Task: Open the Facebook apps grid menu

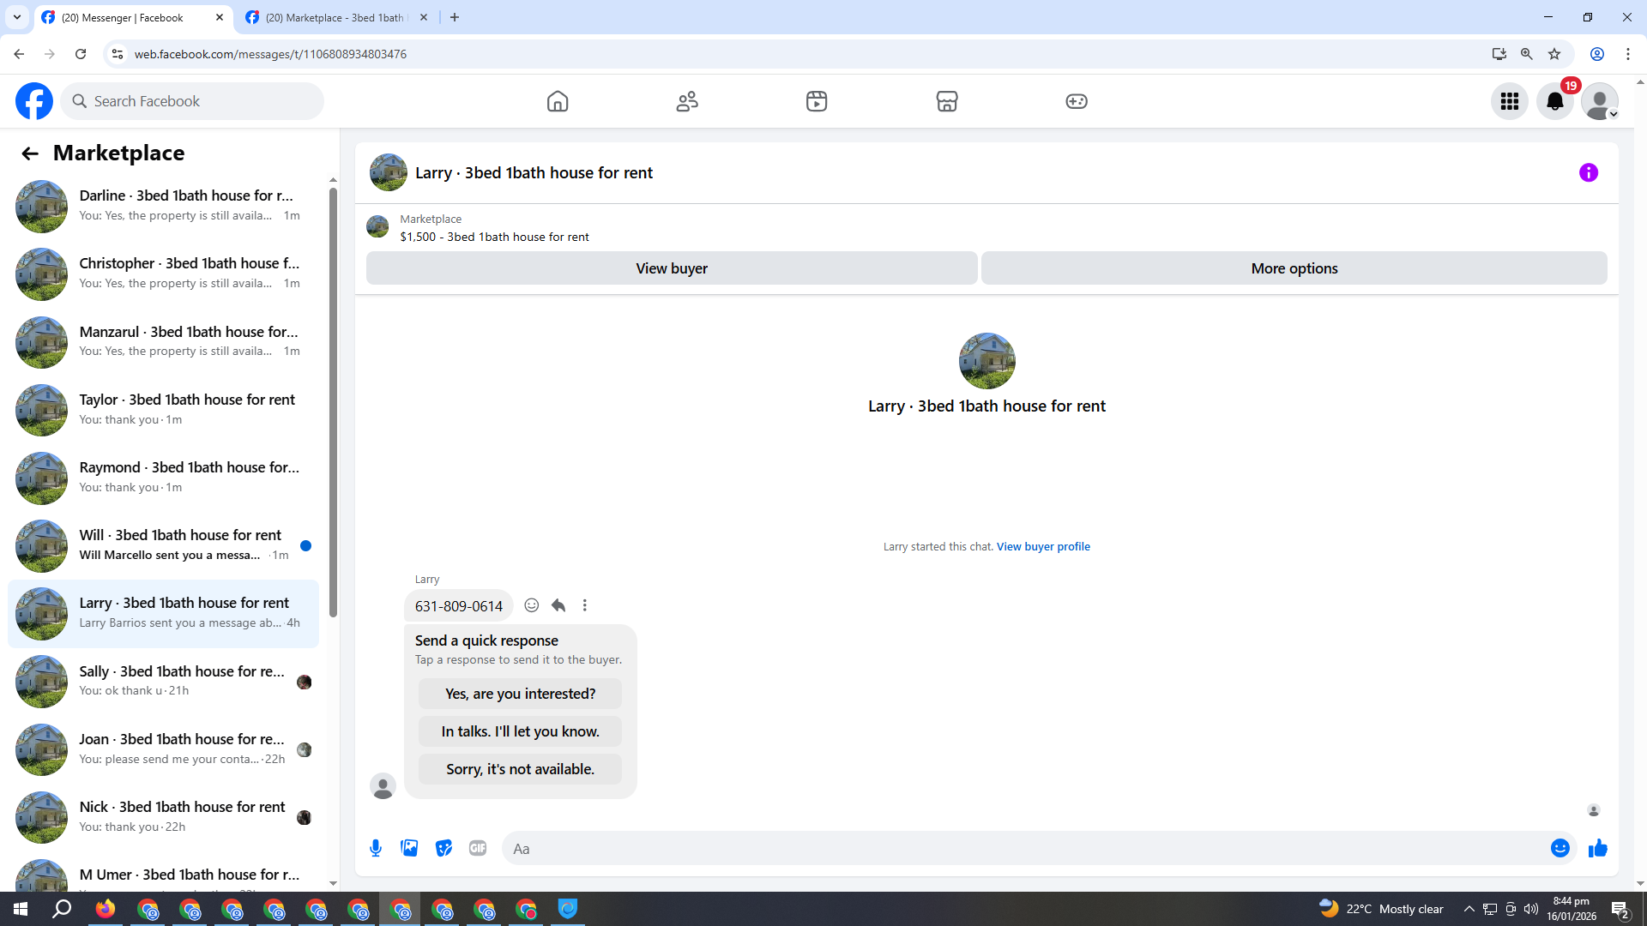Action: [1509, 102]
